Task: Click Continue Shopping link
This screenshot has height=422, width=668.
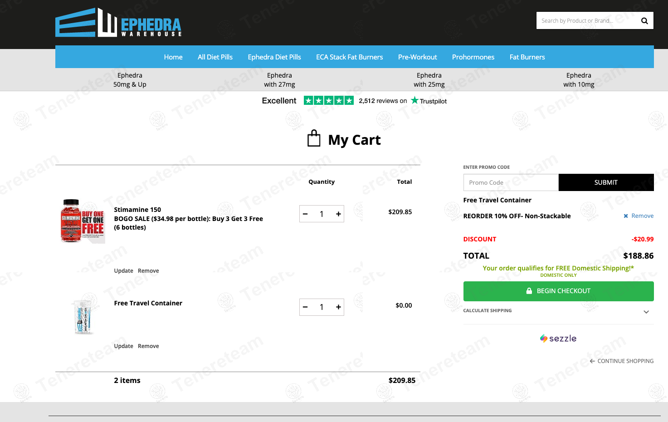Action: coord(621,361)
